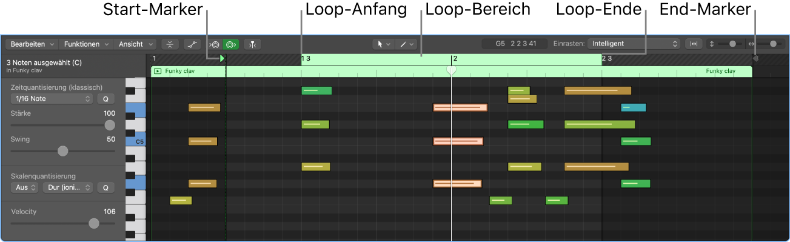
Task: Click the Q button beside 1/16 Note
Action: point(105,98)
